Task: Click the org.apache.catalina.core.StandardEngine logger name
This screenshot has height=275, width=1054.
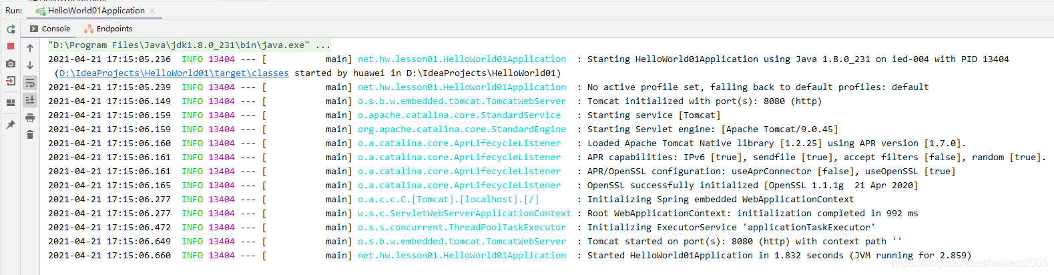Action: coord(462,129)
